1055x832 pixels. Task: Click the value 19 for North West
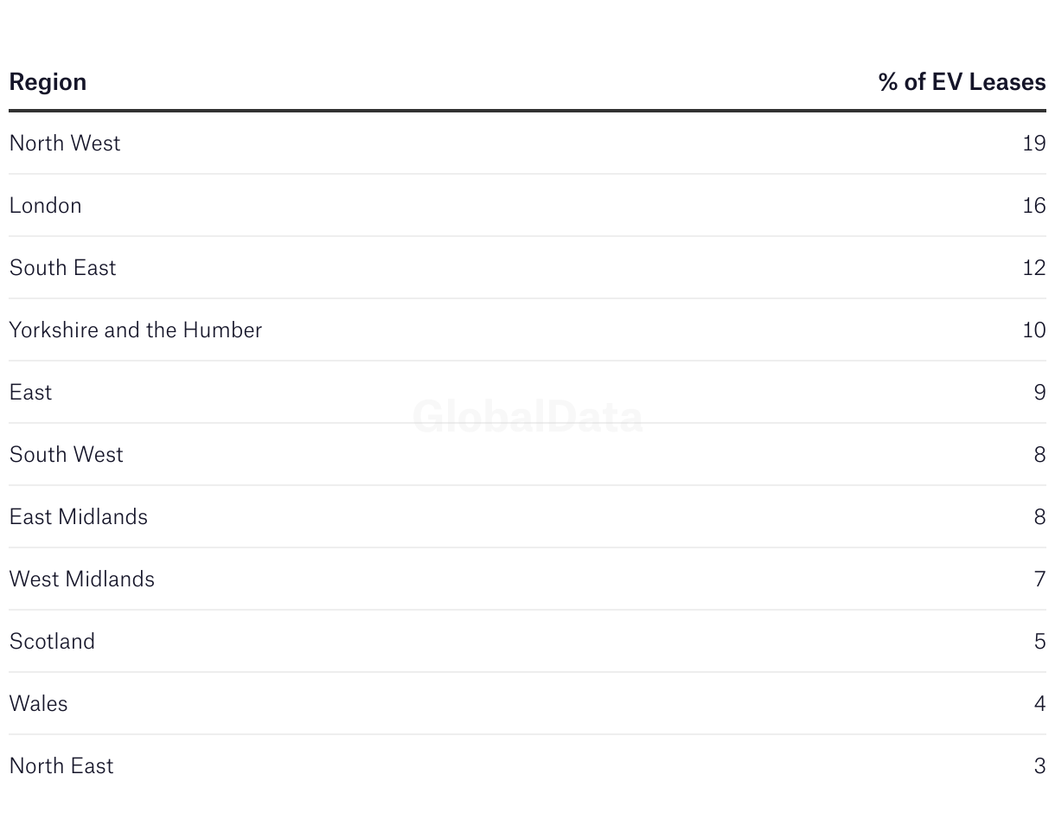pyautogui.click(x=1034, y=143)
